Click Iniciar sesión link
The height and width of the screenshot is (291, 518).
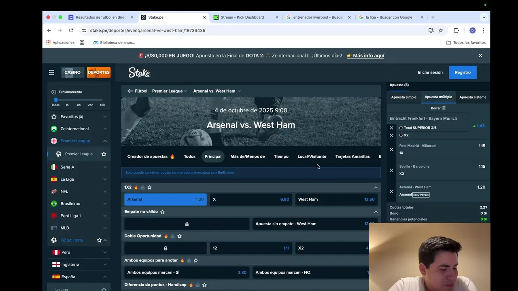(x=430, y=72)
